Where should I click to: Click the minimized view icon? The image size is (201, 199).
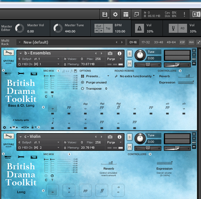136,14
